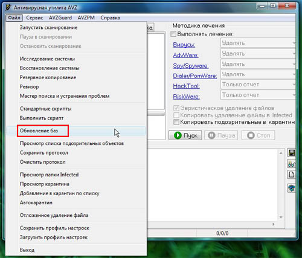Image resolution: width=302 pixels, height=258 pixels.
Task: Select Добавление в карантин по списку
Action: [x=76, y=193]
